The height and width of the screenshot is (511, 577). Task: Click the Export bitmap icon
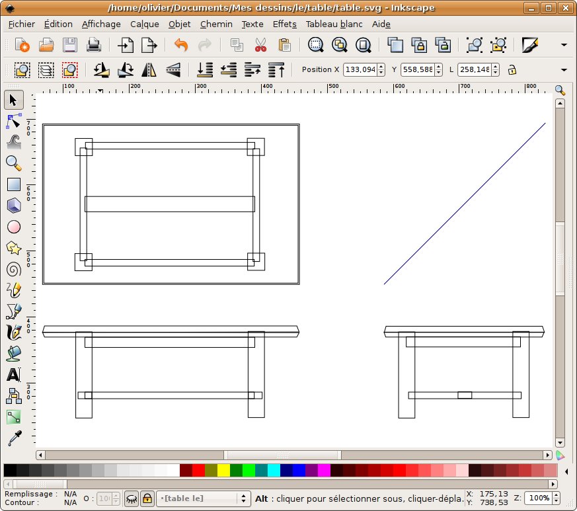[149, 46]
